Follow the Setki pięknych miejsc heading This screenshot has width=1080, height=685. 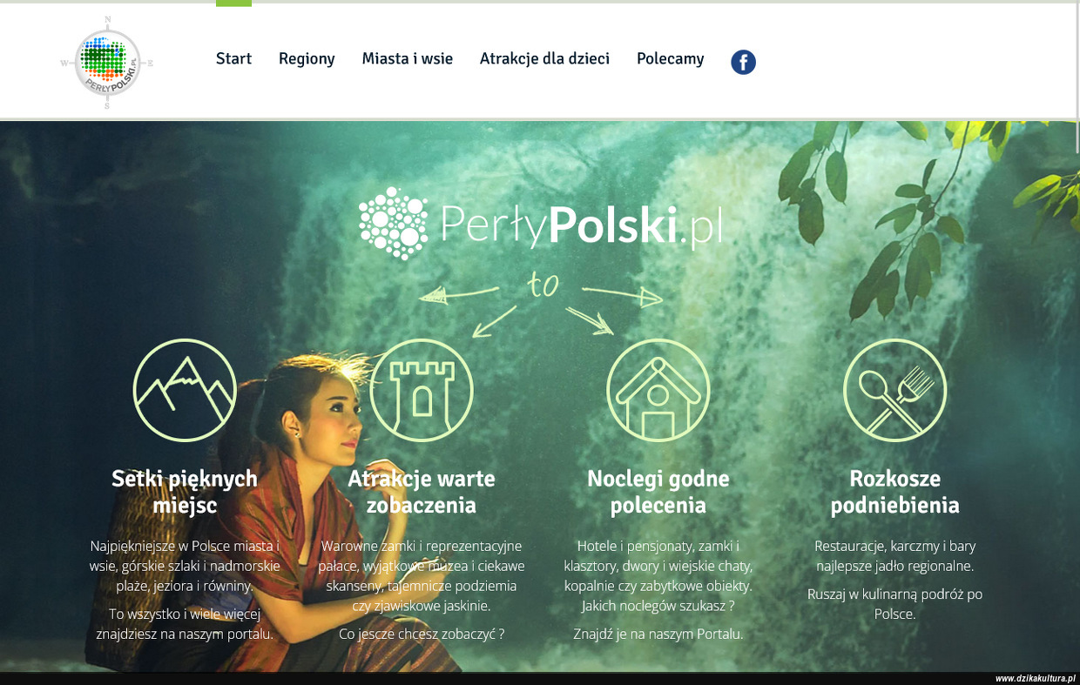185,492
